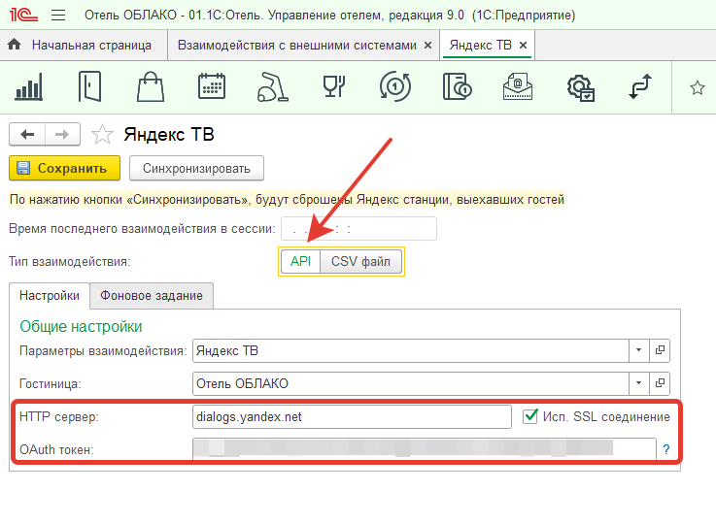Open the gear administration section icon
This screenshot has width=716, height=524.
tap(580, 88)
